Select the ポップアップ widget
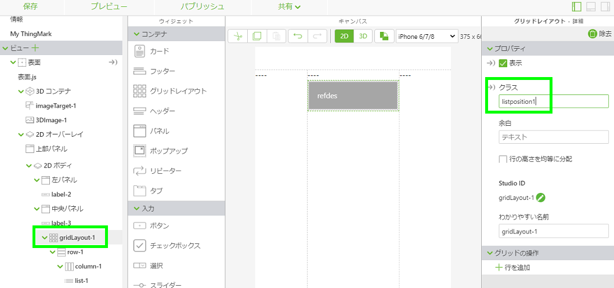The height and width of the screenshot is (288, 614). pos(161,151)
